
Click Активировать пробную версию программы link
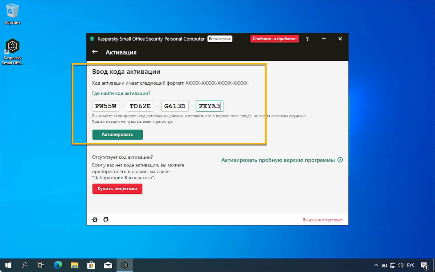tap(278, 160)
